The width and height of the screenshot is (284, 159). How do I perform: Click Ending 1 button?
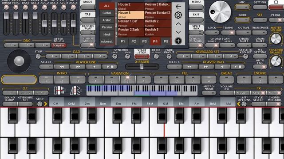coord(244,79)
